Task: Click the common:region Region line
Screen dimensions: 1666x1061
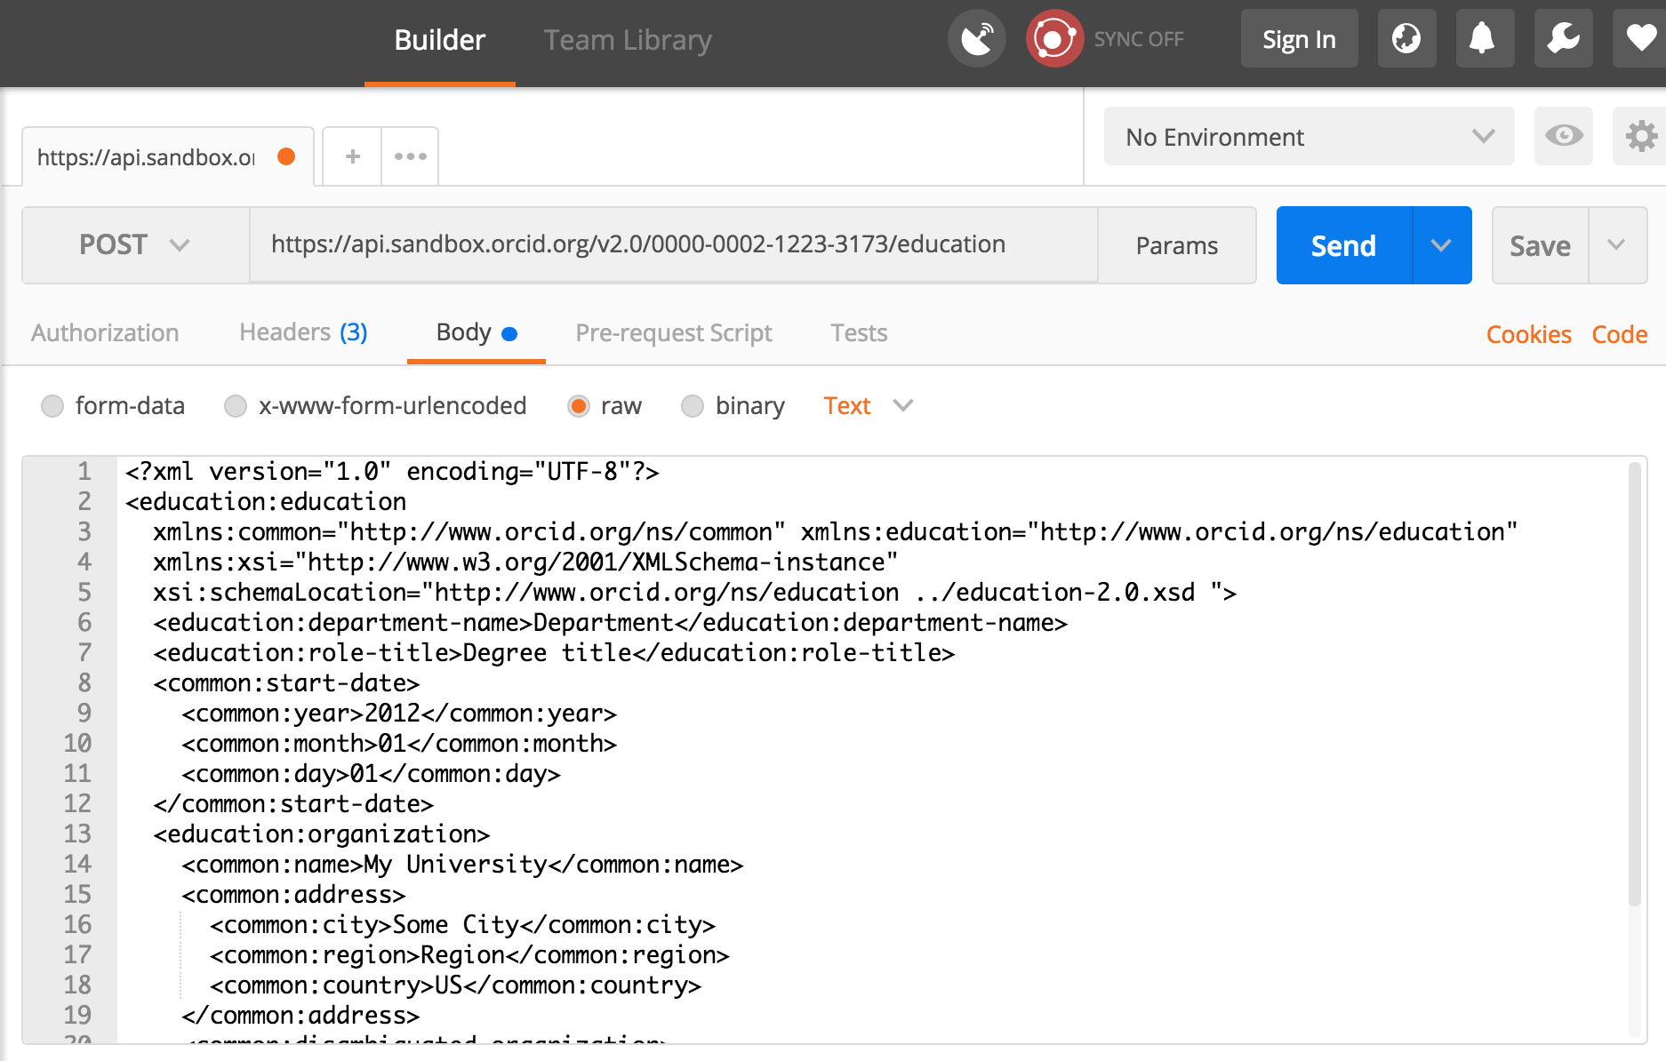Action: pos(469,954)
